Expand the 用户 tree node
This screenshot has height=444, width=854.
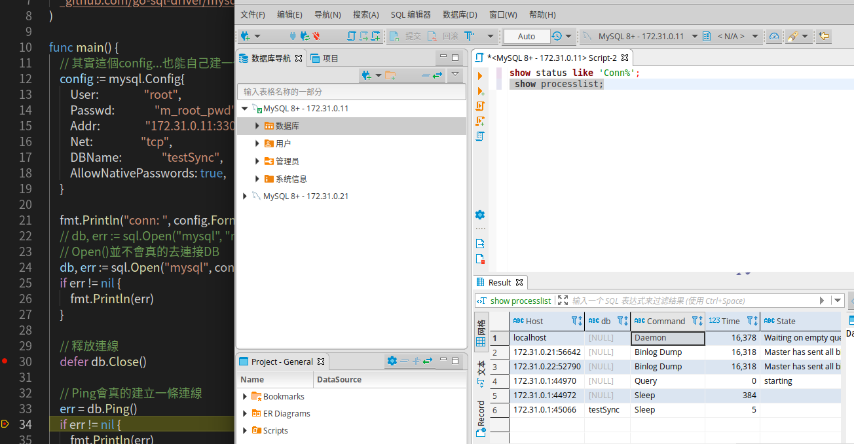click(x=257, y=143)
